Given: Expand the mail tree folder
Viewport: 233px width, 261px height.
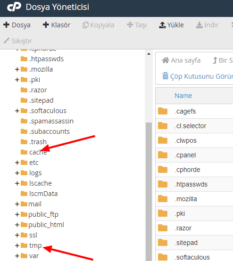Looking at the screenshot, I should click(17, 204).
